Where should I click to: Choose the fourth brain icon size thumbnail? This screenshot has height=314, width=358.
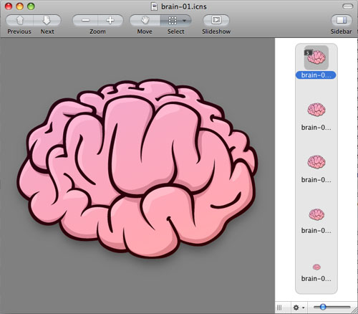(x=316, y=214)
